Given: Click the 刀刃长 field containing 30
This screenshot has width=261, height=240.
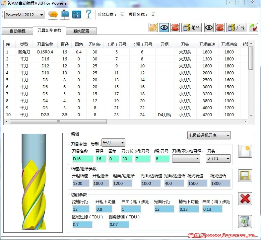Looking at the screenshot, I should pyautogui.click(x=127, y=159).
